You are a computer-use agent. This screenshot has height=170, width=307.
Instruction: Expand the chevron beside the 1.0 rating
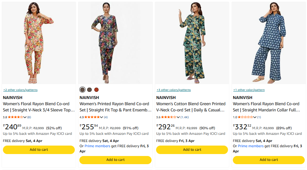click(255, 117)
